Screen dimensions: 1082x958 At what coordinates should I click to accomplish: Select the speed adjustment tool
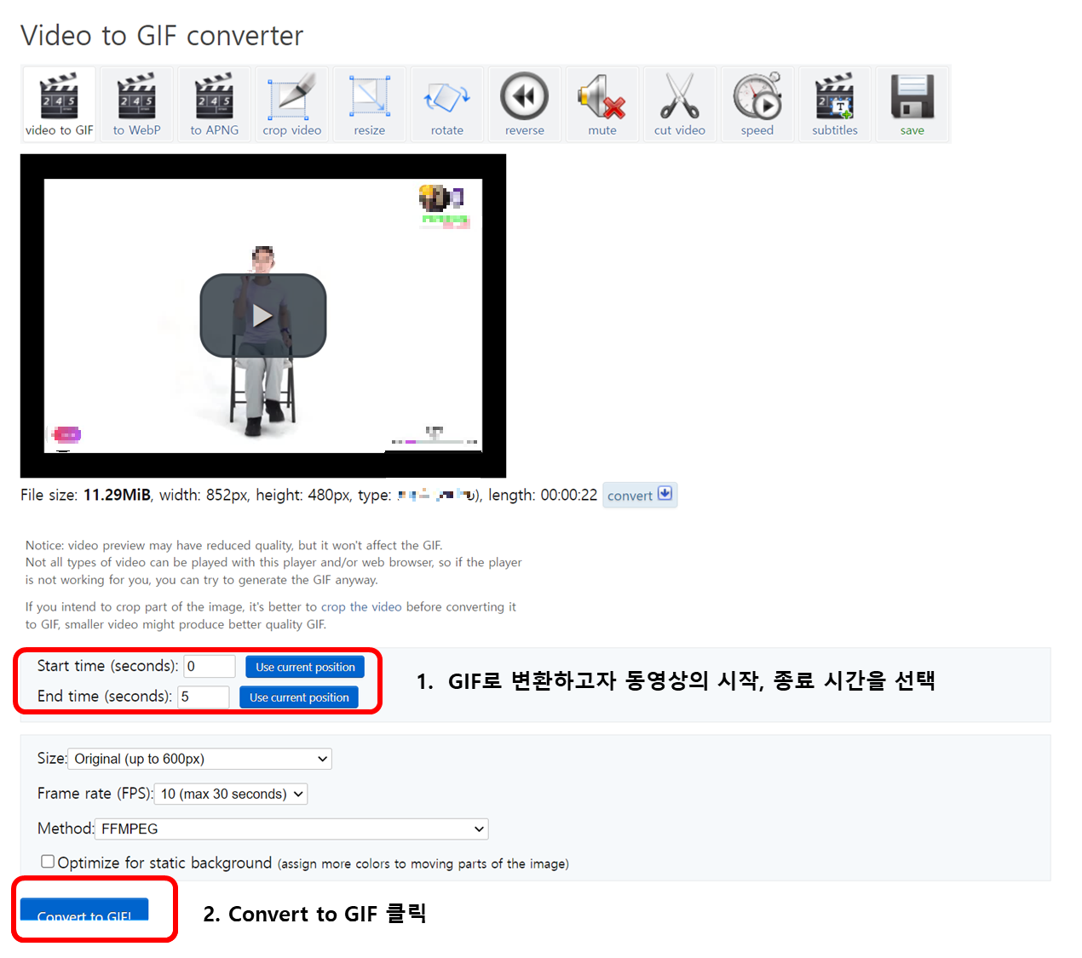pos(757,102)
